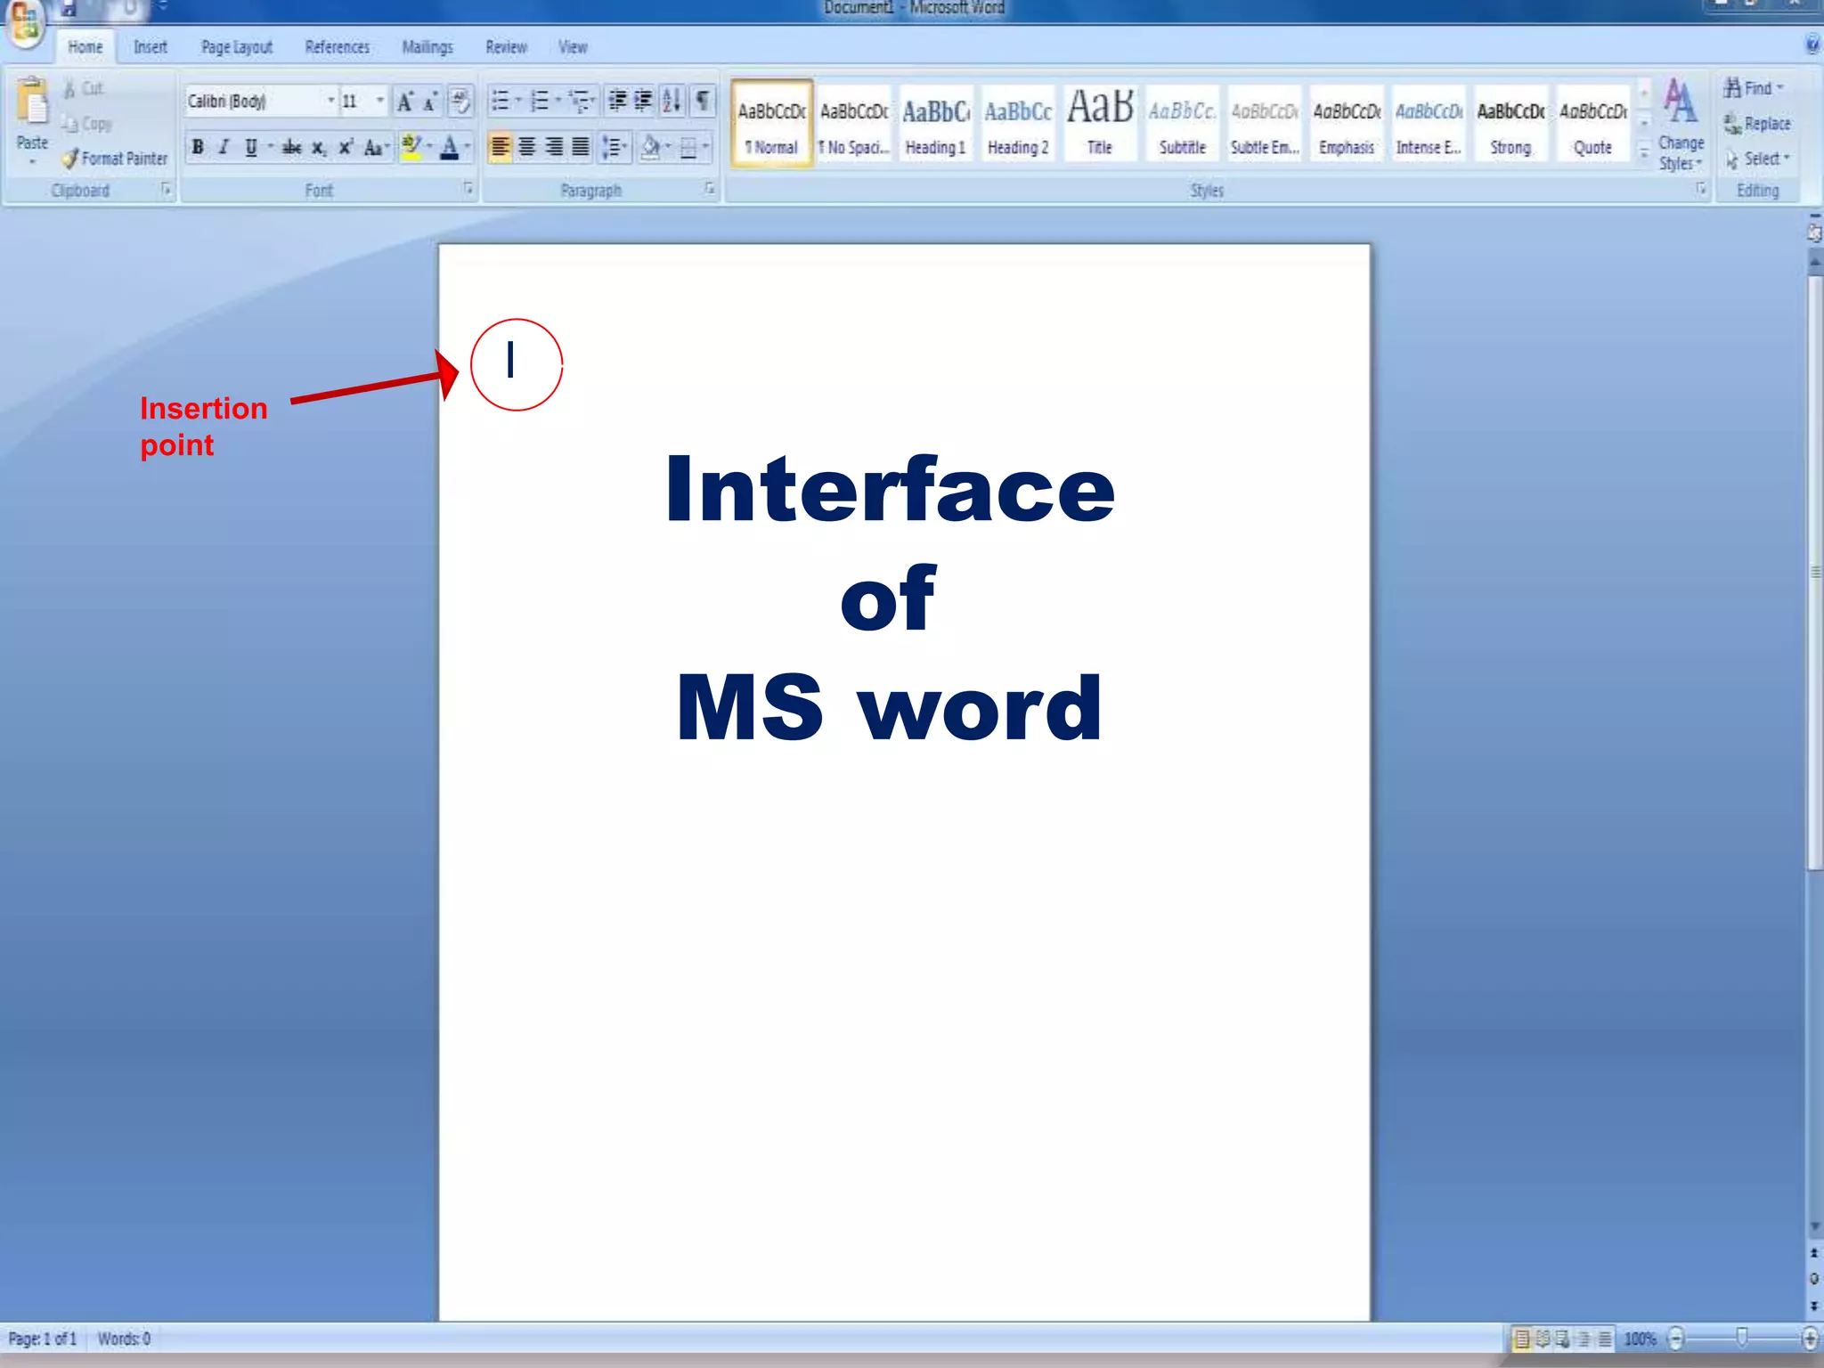
Task: Apply the Title style
Action: pyautogui.click(x=1100, y=124)
